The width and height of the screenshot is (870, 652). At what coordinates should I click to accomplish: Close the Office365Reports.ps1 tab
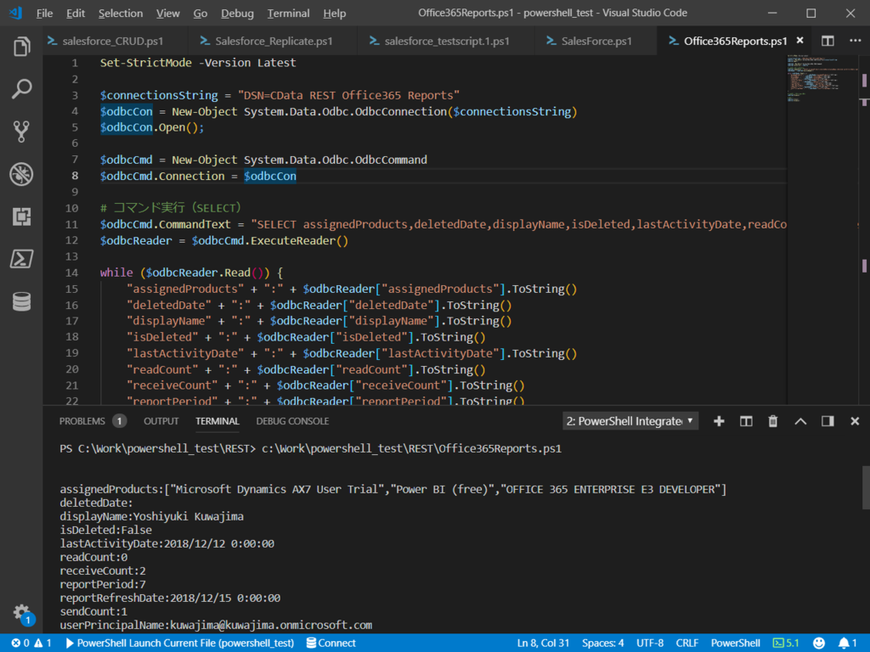click(x=800, y=41)
